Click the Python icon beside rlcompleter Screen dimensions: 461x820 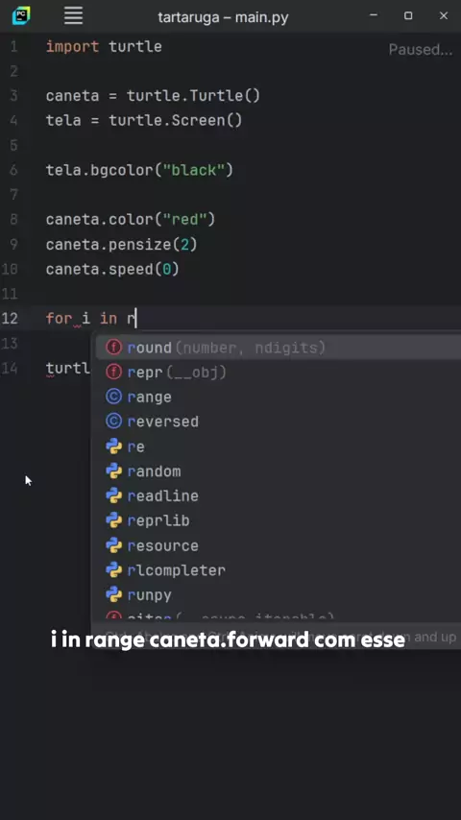[113, 570]
